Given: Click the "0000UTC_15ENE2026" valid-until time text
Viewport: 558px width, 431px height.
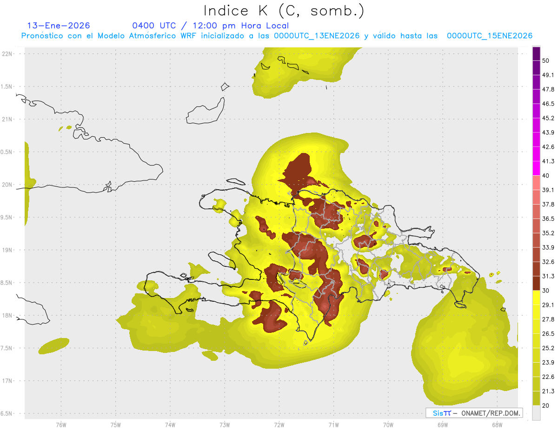Looking at the screenshot, I should tap(490, 36).
